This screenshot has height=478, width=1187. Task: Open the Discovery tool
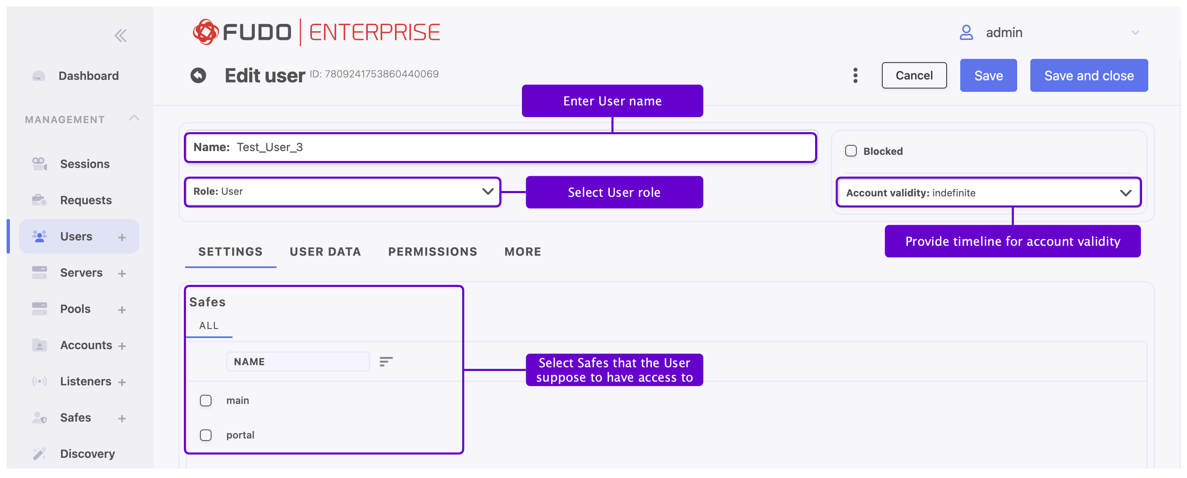tap(88, 454)
